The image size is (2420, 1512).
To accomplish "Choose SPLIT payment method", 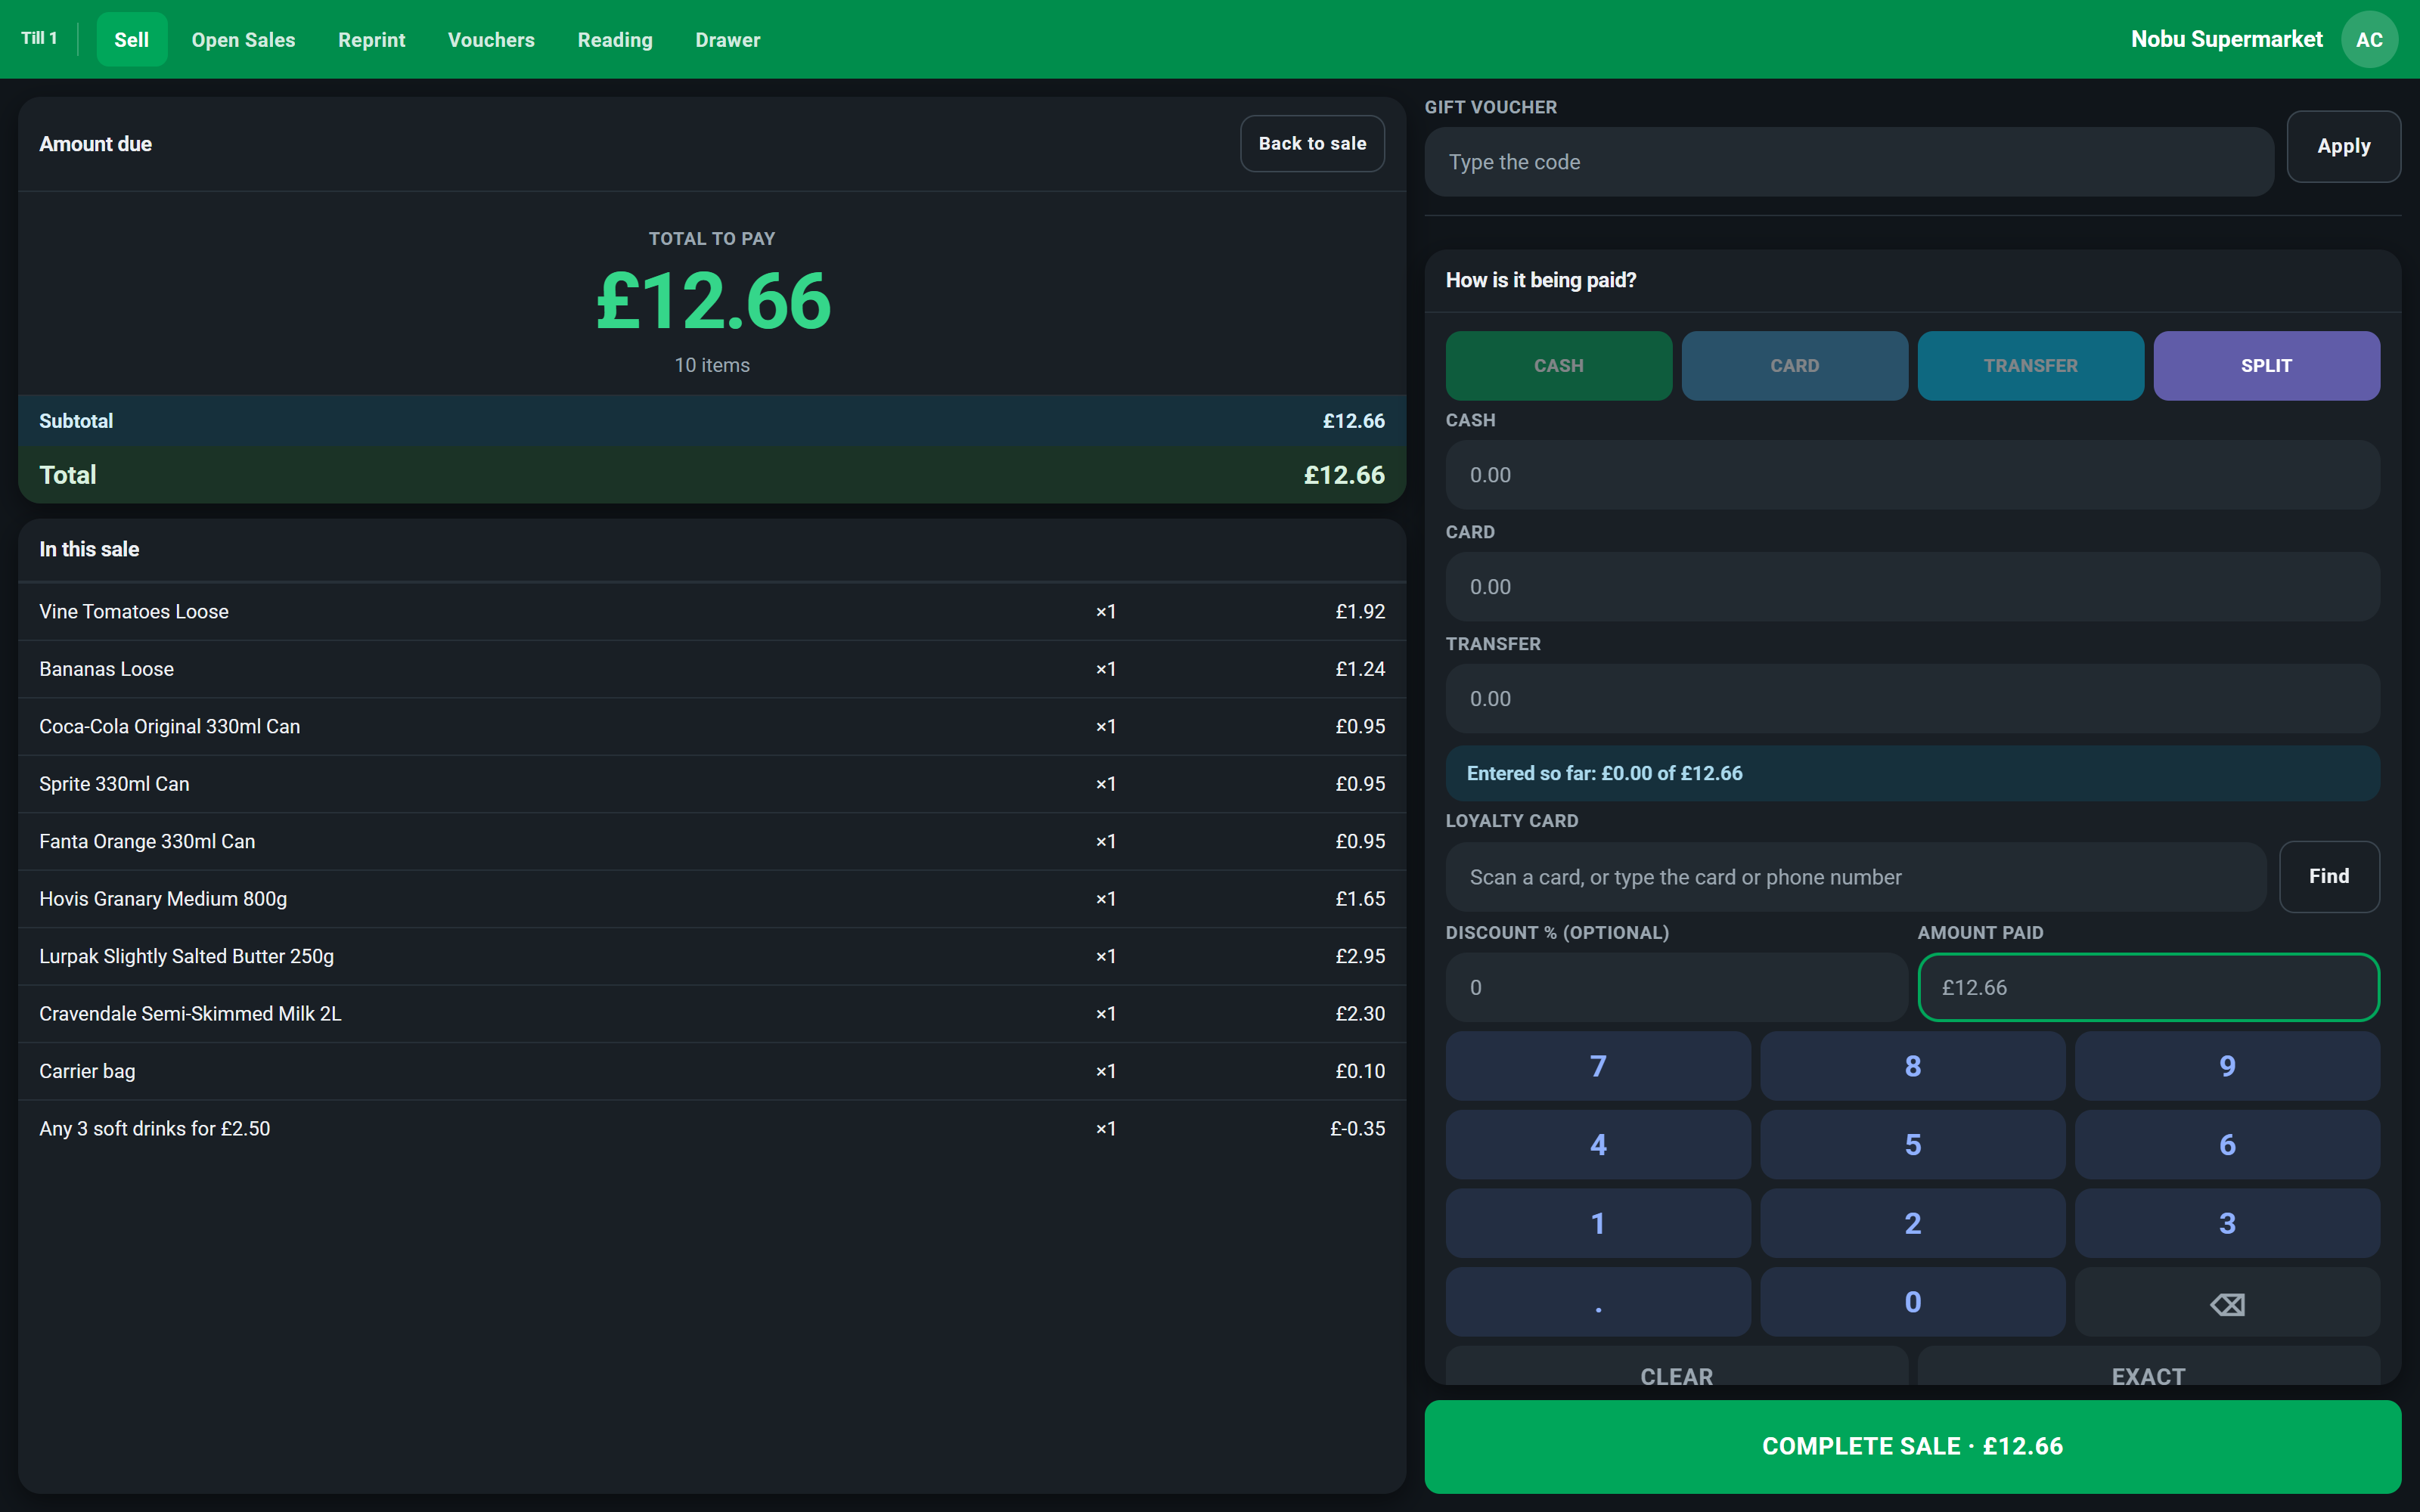I will point(2266,366).
